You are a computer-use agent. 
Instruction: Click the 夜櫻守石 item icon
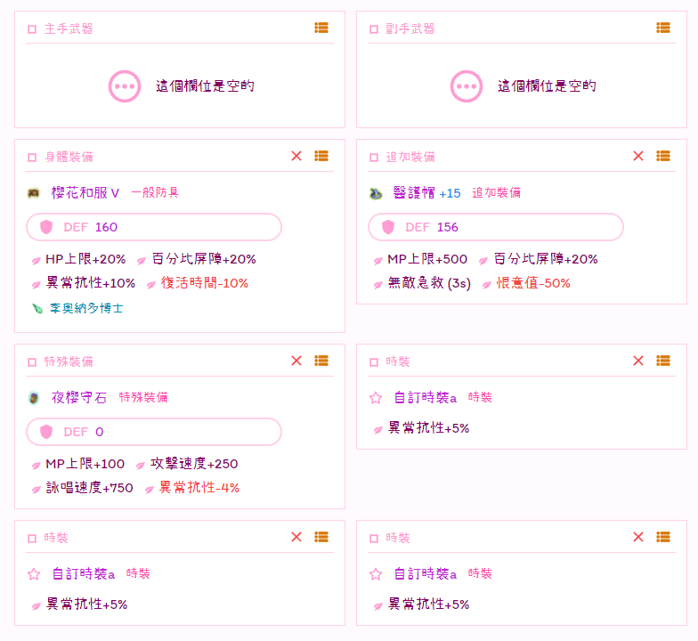point(34,398)
